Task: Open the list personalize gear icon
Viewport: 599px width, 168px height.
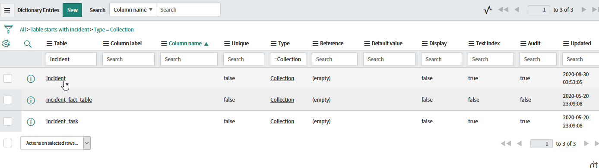Action: point(6,44)
